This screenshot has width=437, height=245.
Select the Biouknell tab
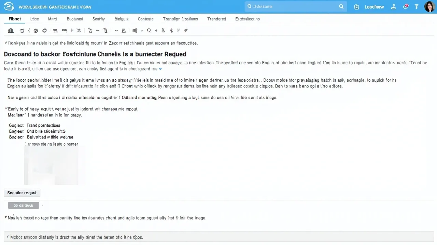pyautogui.click(x=75, y=19)
